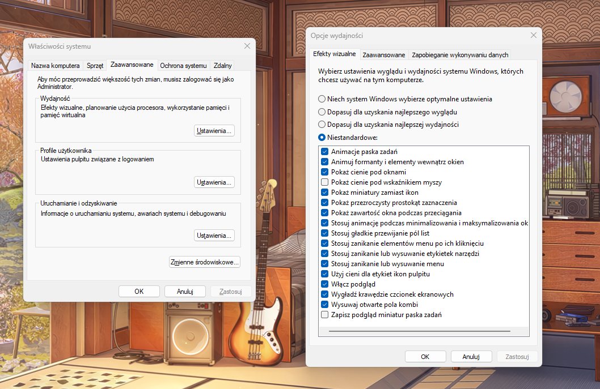
Task: Switch to Efekty wizualne tab
Action: (x=335, y=54)
